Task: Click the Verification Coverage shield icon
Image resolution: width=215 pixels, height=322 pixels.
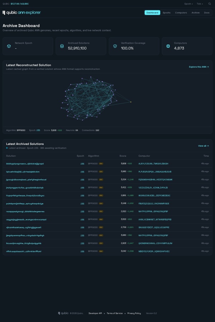Action: [x=115, y=46]
